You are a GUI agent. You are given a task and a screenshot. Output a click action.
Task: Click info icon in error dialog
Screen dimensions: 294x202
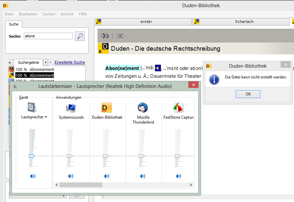214,80
